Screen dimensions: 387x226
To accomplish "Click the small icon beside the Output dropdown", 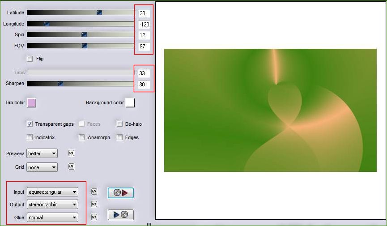I will 94,204.
